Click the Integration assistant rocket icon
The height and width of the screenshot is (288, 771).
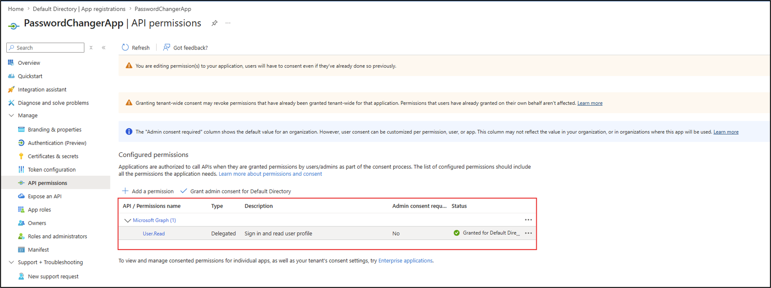tap(11, 89)
